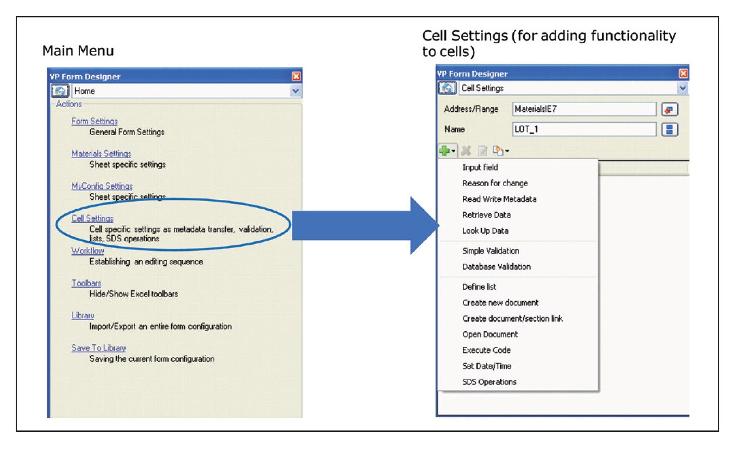Viewport: 735px width, 451px height.
Task: Open the Toolbars link
Action: [x=86, y=283]
